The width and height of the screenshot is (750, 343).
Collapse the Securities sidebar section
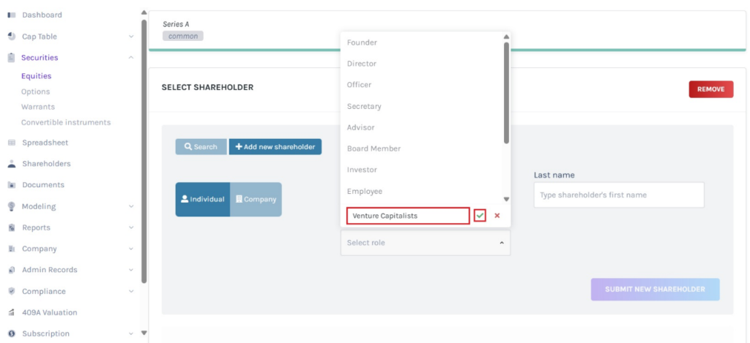coord(131,58)
